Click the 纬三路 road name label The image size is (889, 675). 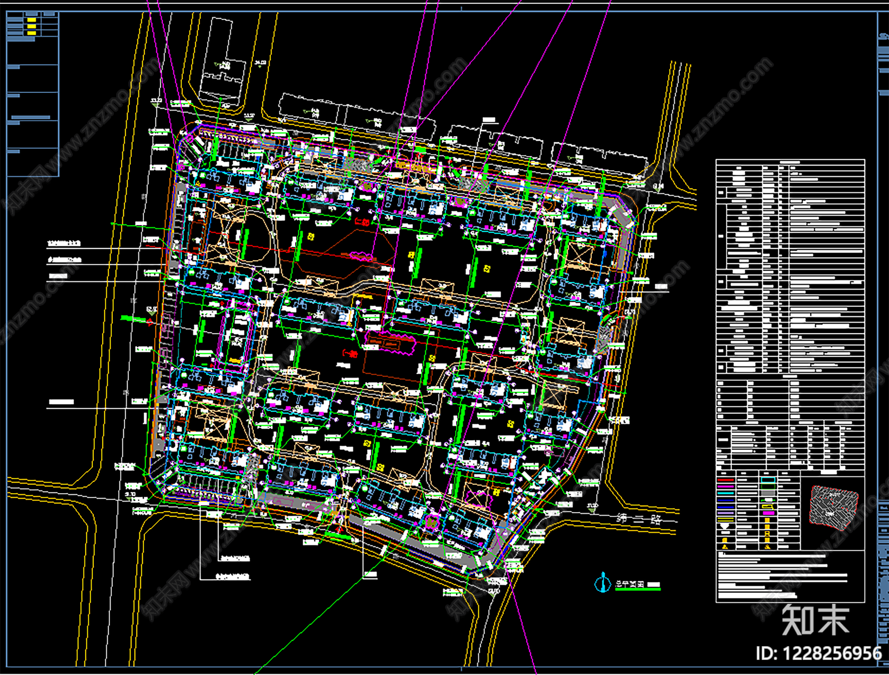pyautogui.click(x=640, y=520)
